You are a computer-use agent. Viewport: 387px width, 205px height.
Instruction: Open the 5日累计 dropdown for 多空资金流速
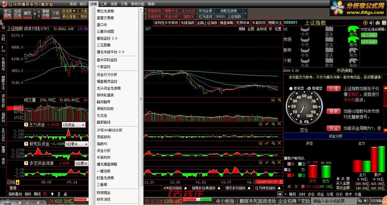pyautogui.click(x=81, y=163)
